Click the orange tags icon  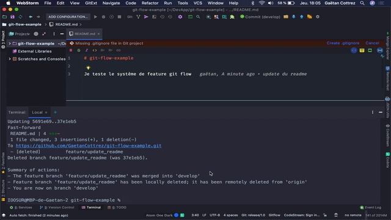(x=310, y=17)
